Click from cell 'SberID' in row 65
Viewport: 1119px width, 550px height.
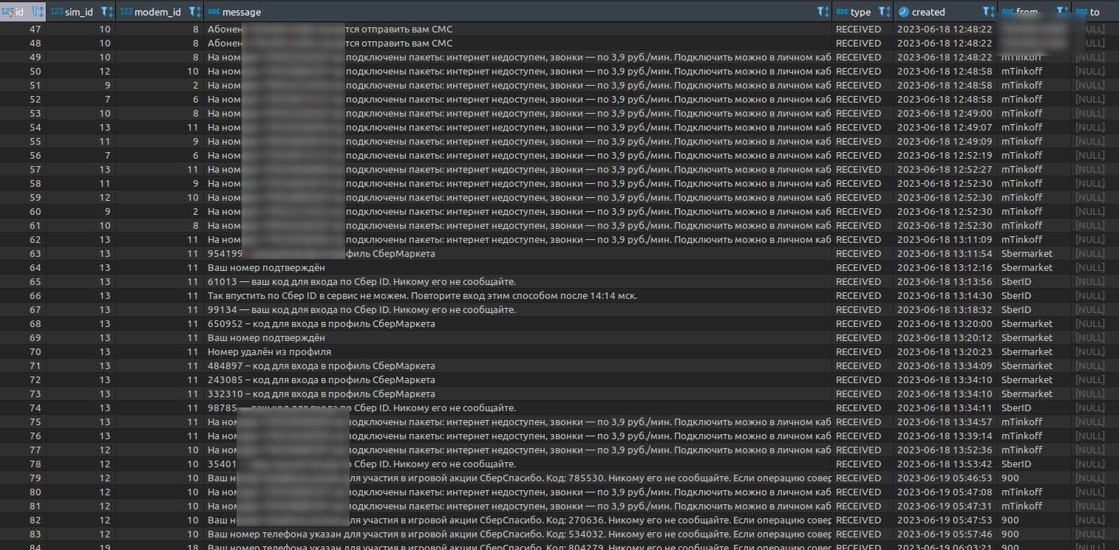pyautogui.click(x=1016, y=282)
